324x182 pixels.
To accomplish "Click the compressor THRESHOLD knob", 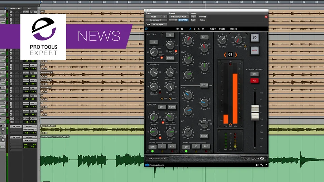I will (170, 72).
